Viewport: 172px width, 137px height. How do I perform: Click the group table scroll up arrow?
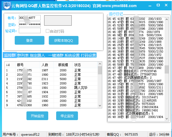point(100,64)
